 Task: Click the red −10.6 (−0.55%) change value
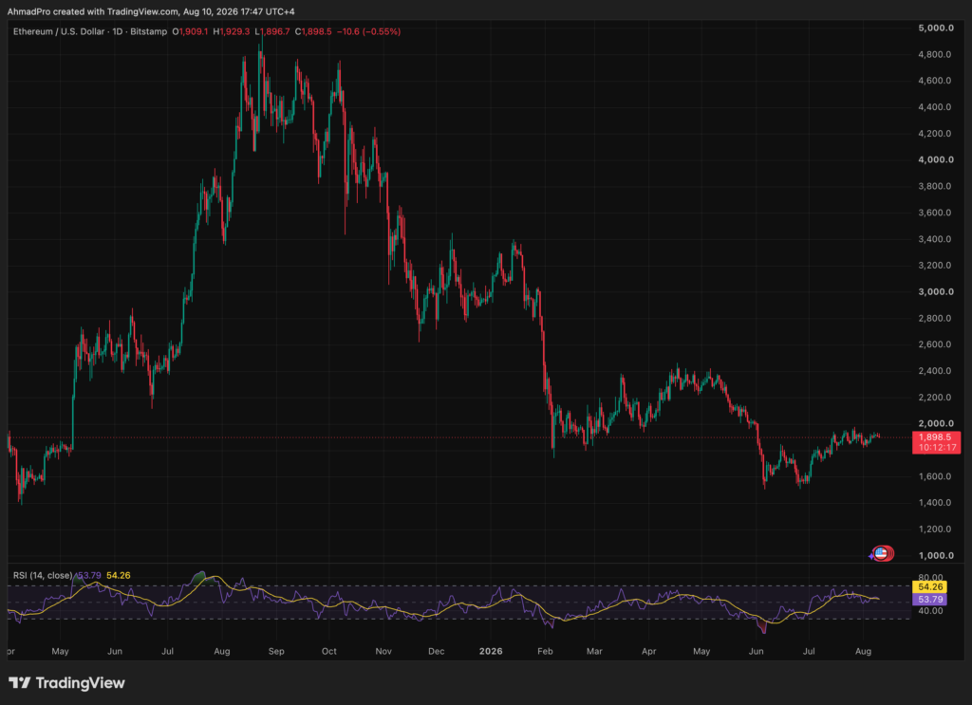pos(369,31)
